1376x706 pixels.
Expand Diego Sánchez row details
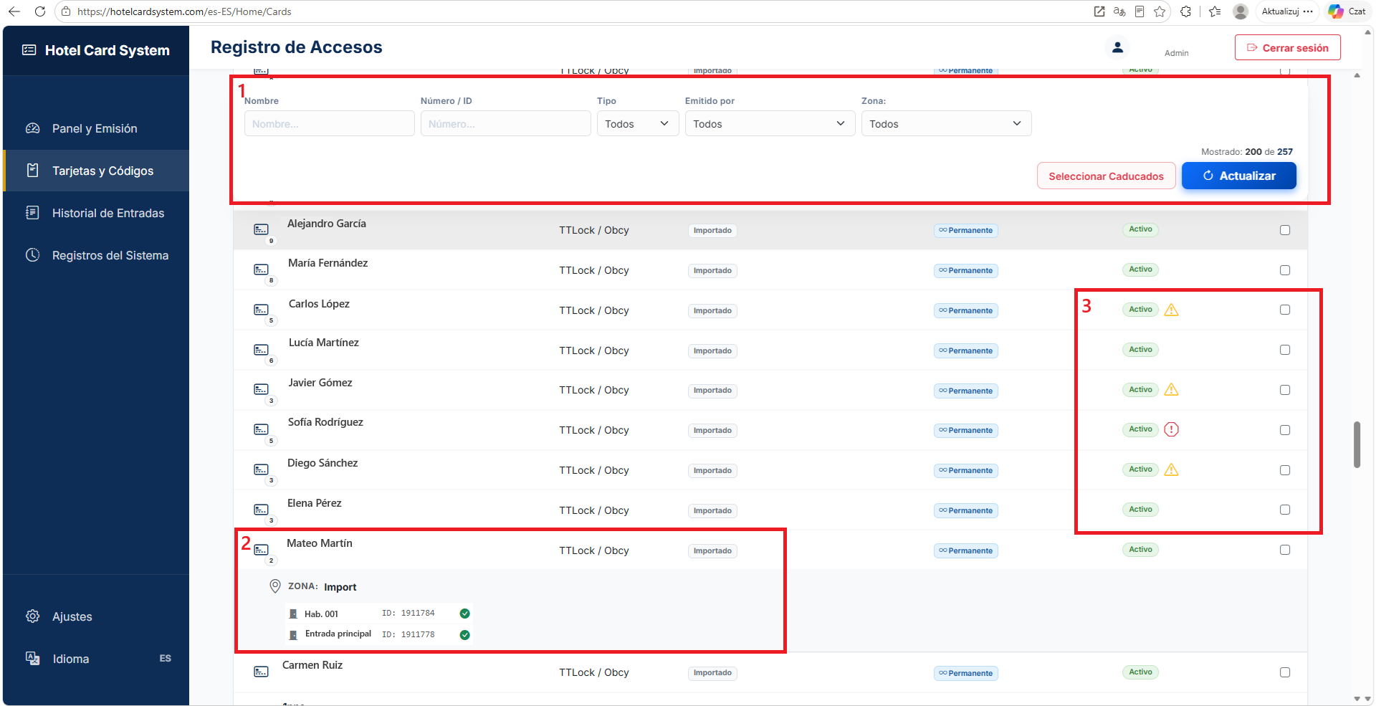(770, 469)
